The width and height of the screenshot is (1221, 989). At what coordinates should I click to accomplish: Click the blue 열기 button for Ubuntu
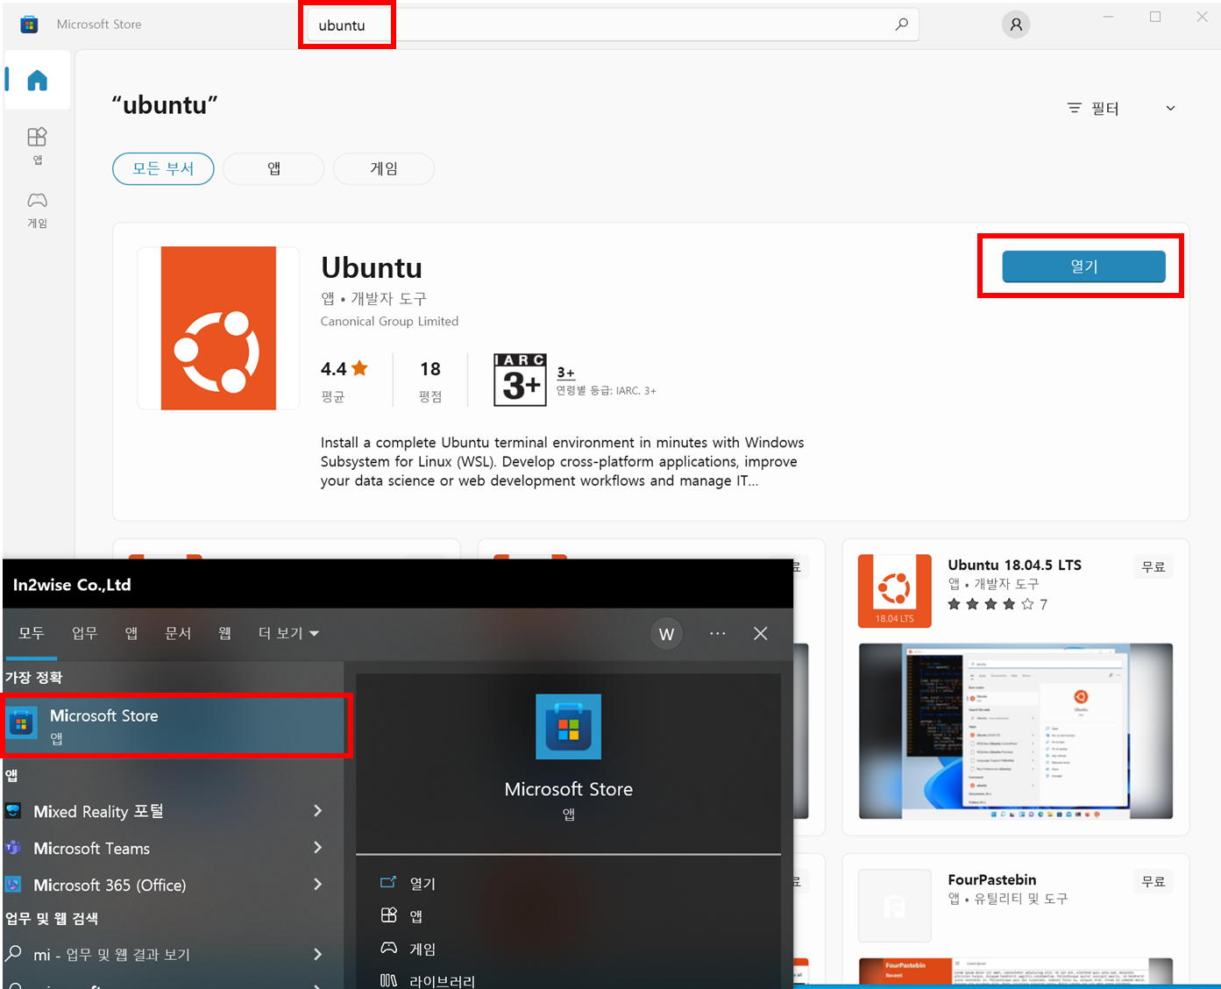pos(1083,266)
